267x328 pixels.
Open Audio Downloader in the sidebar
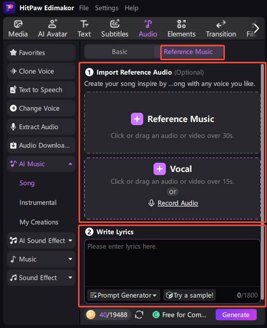pos(41,145)
